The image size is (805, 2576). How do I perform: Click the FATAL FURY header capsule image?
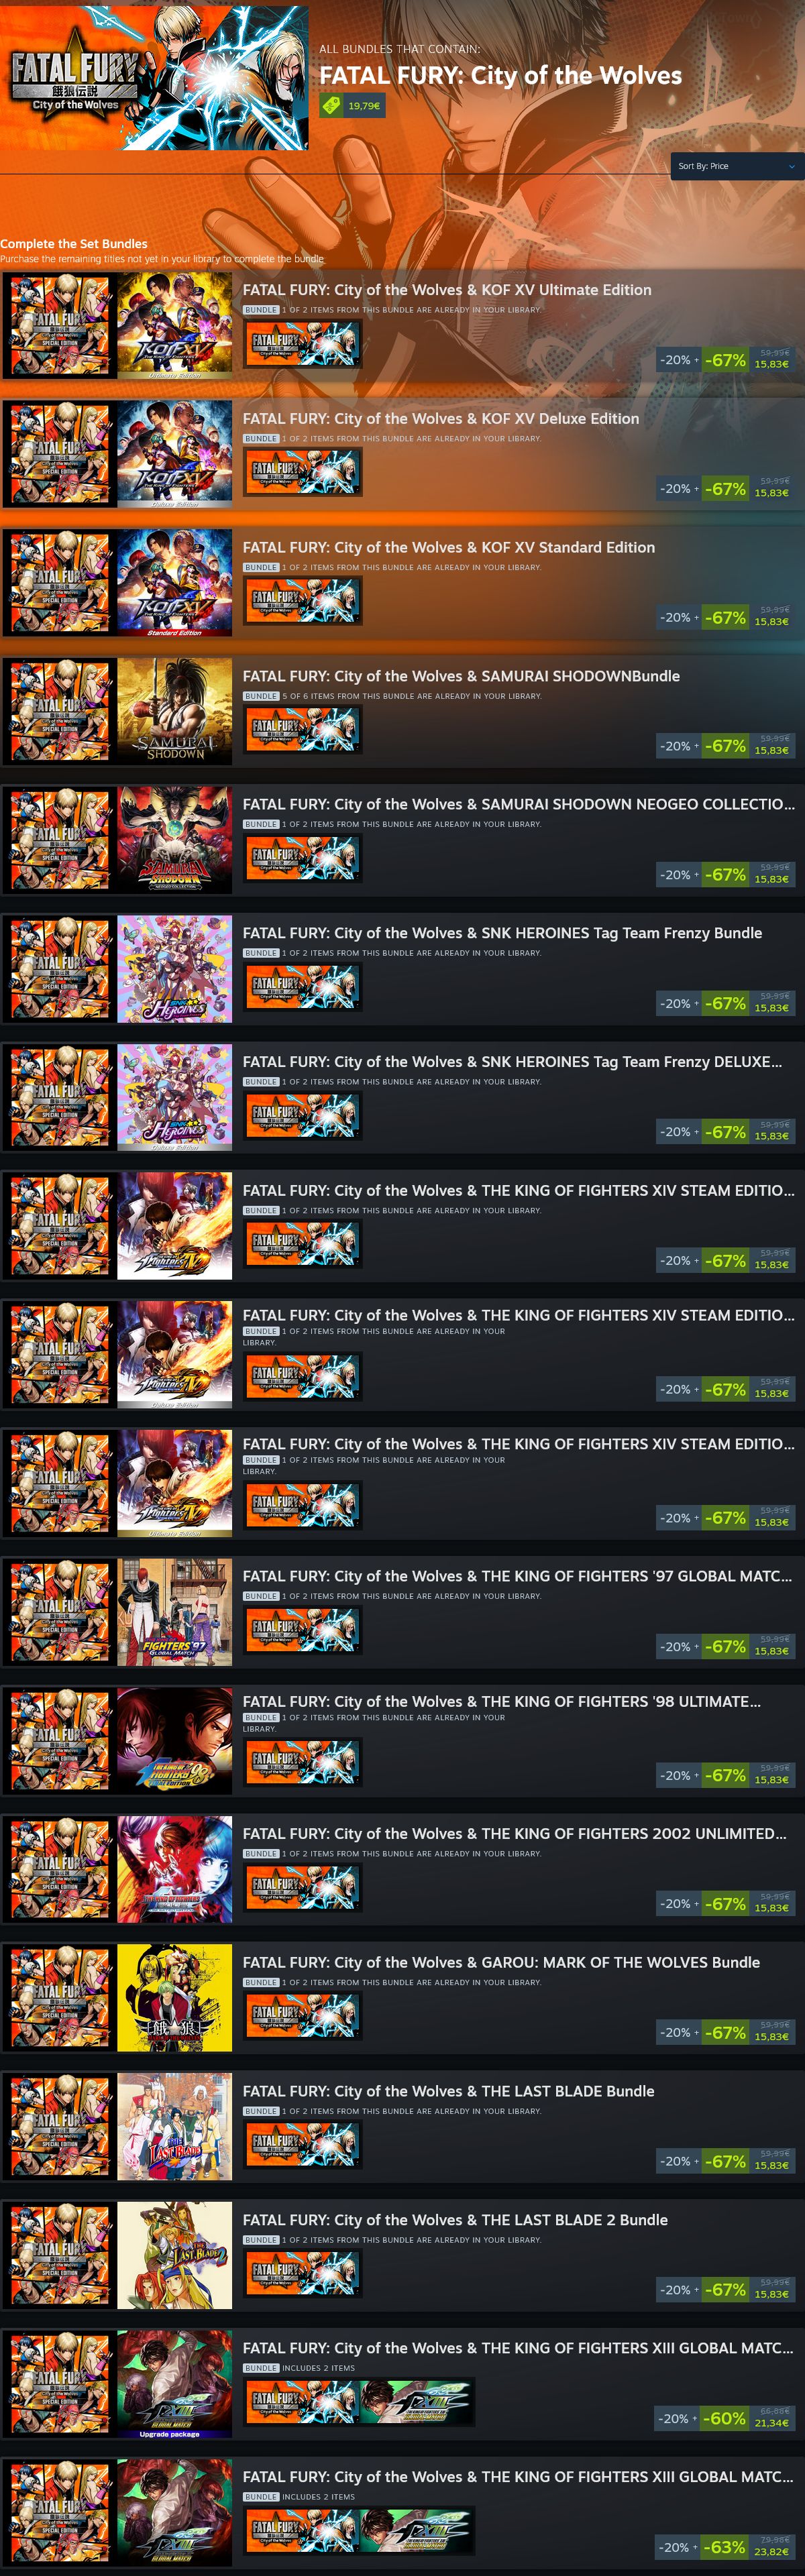coord(154,77)
